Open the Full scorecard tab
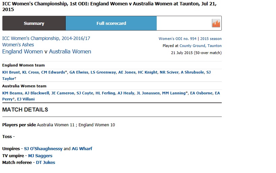This screenshot has width=276, height=173. click(111, 24)
